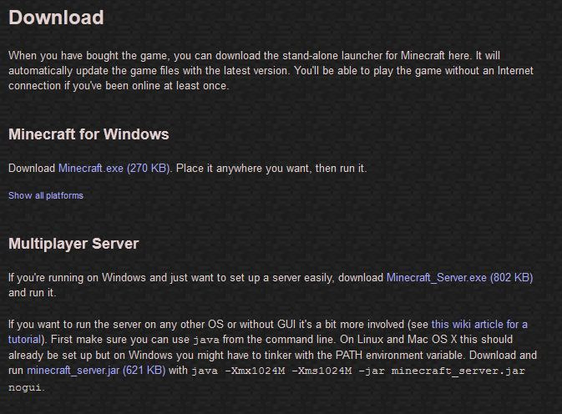Click the phrase 'without an Internet'

[489, 71]
